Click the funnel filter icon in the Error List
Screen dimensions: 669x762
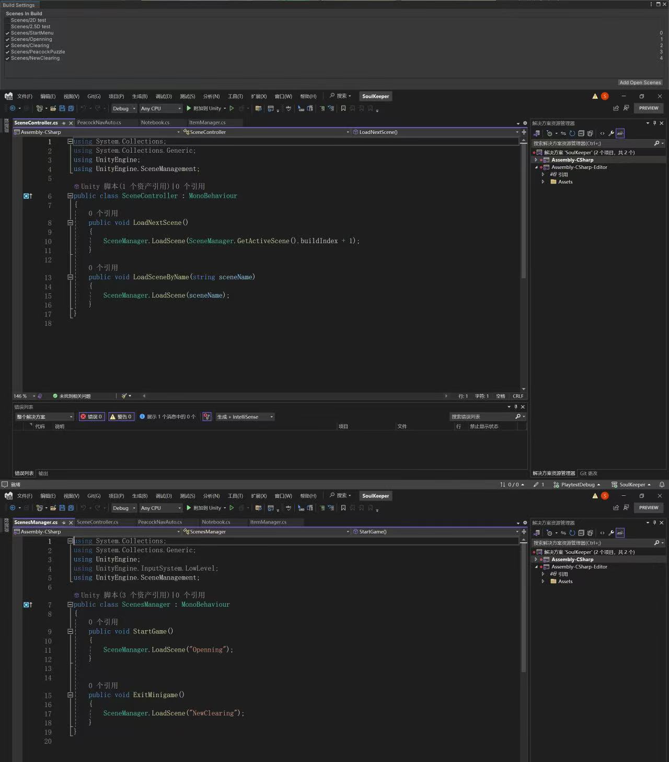[207, 417]
